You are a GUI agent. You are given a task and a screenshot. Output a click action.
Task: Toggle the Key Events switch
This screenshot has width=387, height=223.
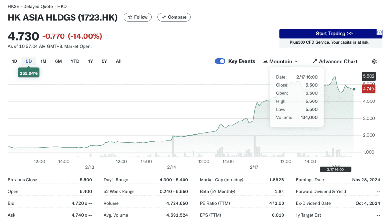click(220, 61)
